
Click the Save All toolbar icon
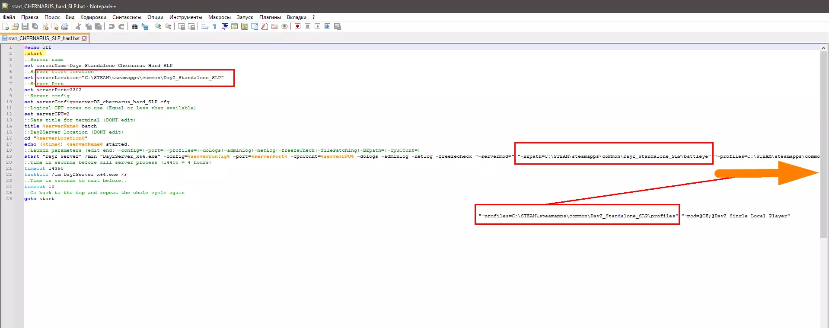(35, 26)
